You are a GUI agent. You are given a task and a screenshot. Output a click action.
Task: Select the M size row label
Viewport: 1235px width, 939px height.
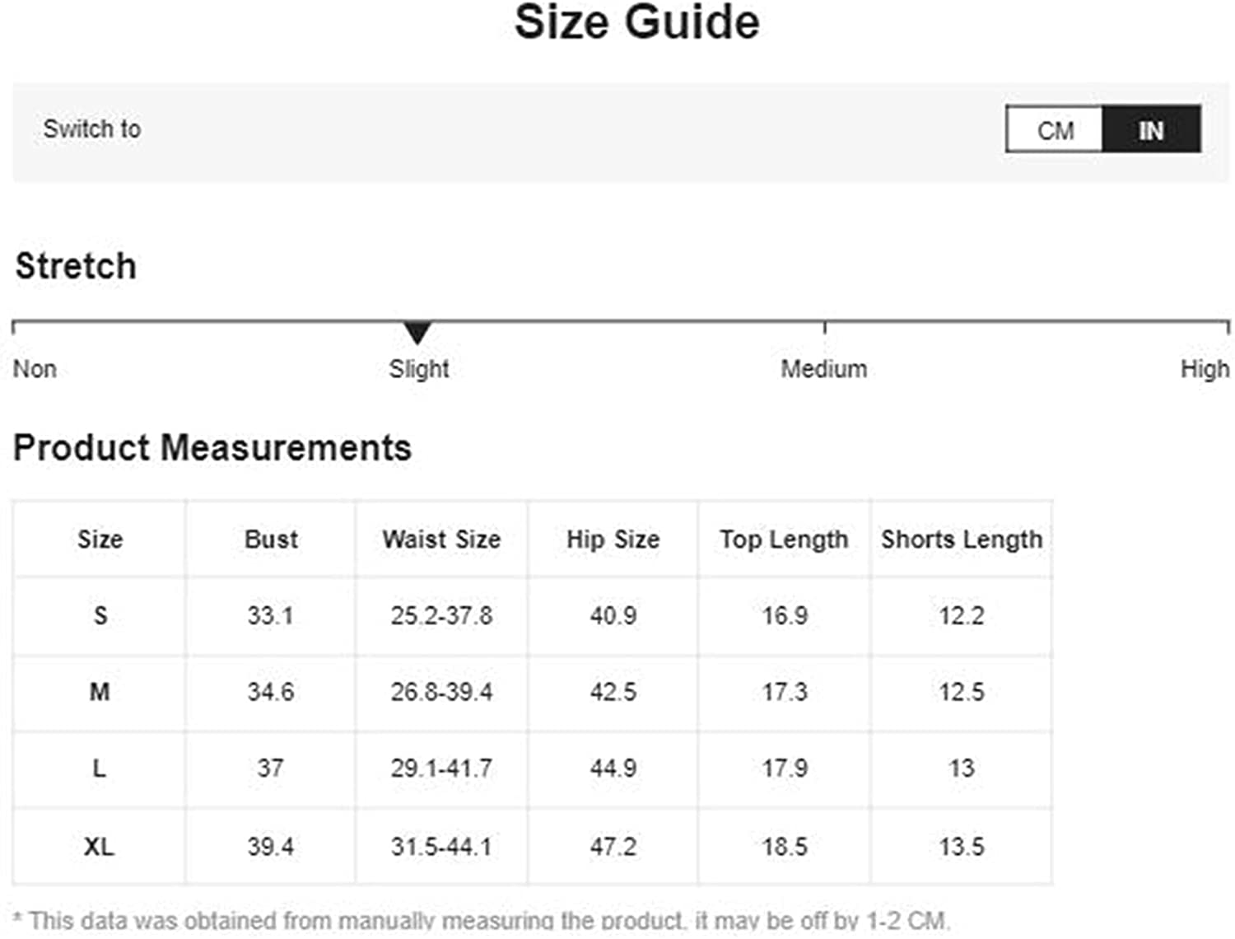(x=100, y=691)
